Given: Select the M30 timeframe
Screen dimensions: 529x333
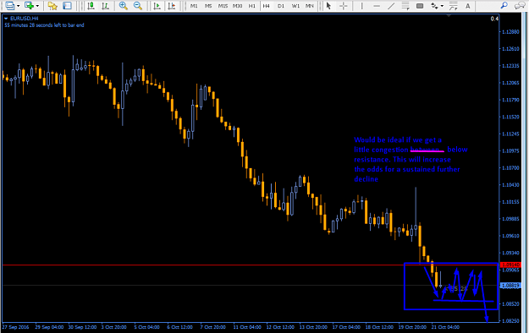Looking at the screenshot, I should (238, 6).
